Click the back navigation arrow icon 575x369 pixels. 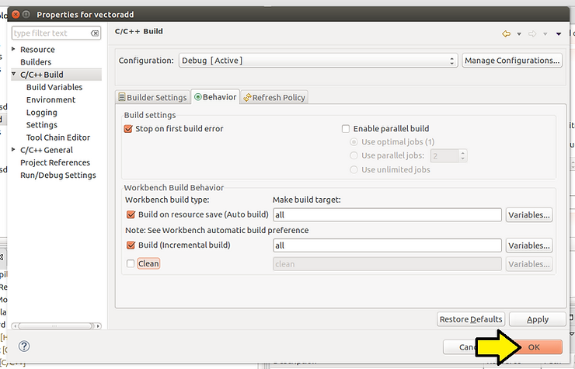[506, 33]
